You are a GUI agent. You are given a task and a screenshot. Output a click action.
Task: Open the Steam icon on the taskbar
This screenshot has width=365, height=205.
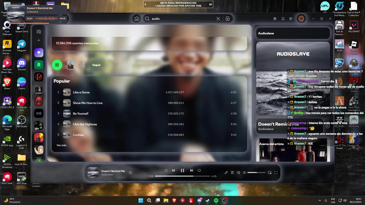[x=208, y=200]
